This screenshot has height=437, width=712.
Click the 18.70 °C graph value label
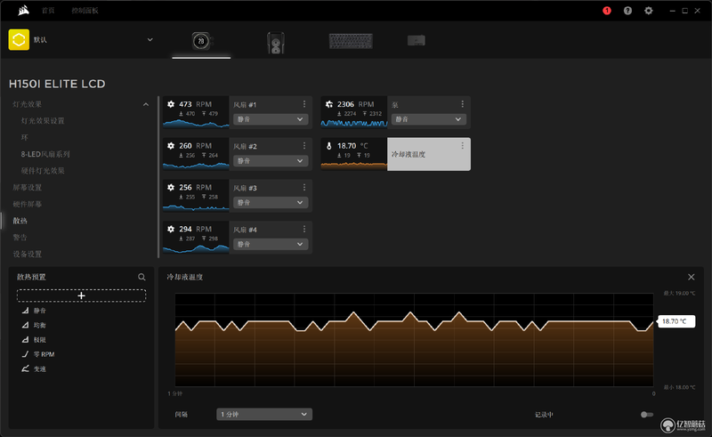pos(676,321)
